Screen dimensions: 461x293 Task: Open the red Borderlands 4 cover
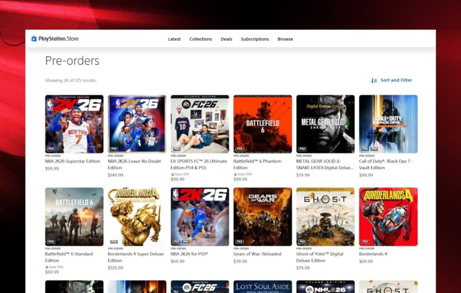click(388, 217)
